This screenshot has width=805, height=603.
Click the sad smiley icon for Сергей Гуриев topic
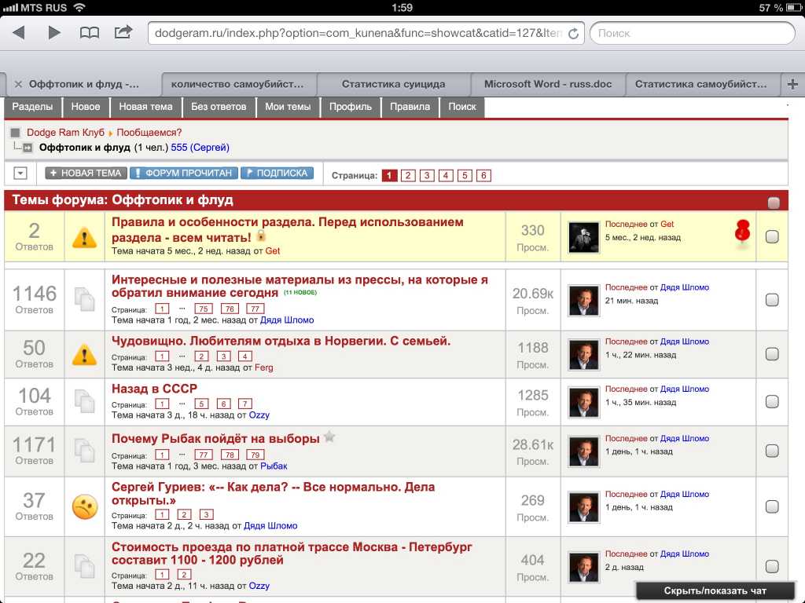click(85, 506)
